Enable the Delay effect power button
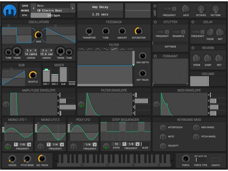The image size is (228, 171). 193,22
